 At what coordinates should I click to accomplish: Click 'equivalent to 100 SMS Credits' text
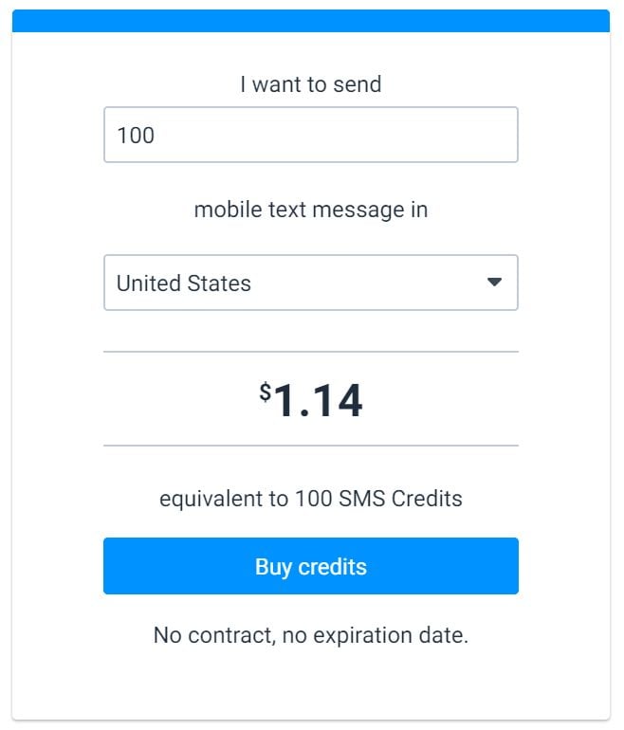[x=311, y=499]
